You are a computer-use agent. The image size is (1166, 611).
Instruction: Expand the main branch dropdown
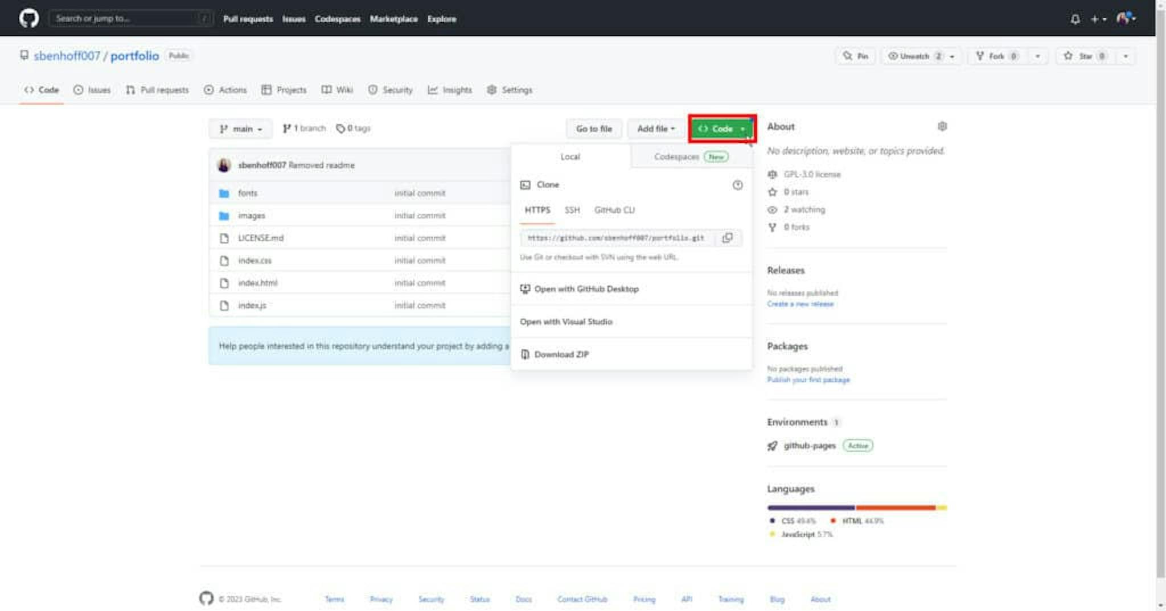point(241,129)
